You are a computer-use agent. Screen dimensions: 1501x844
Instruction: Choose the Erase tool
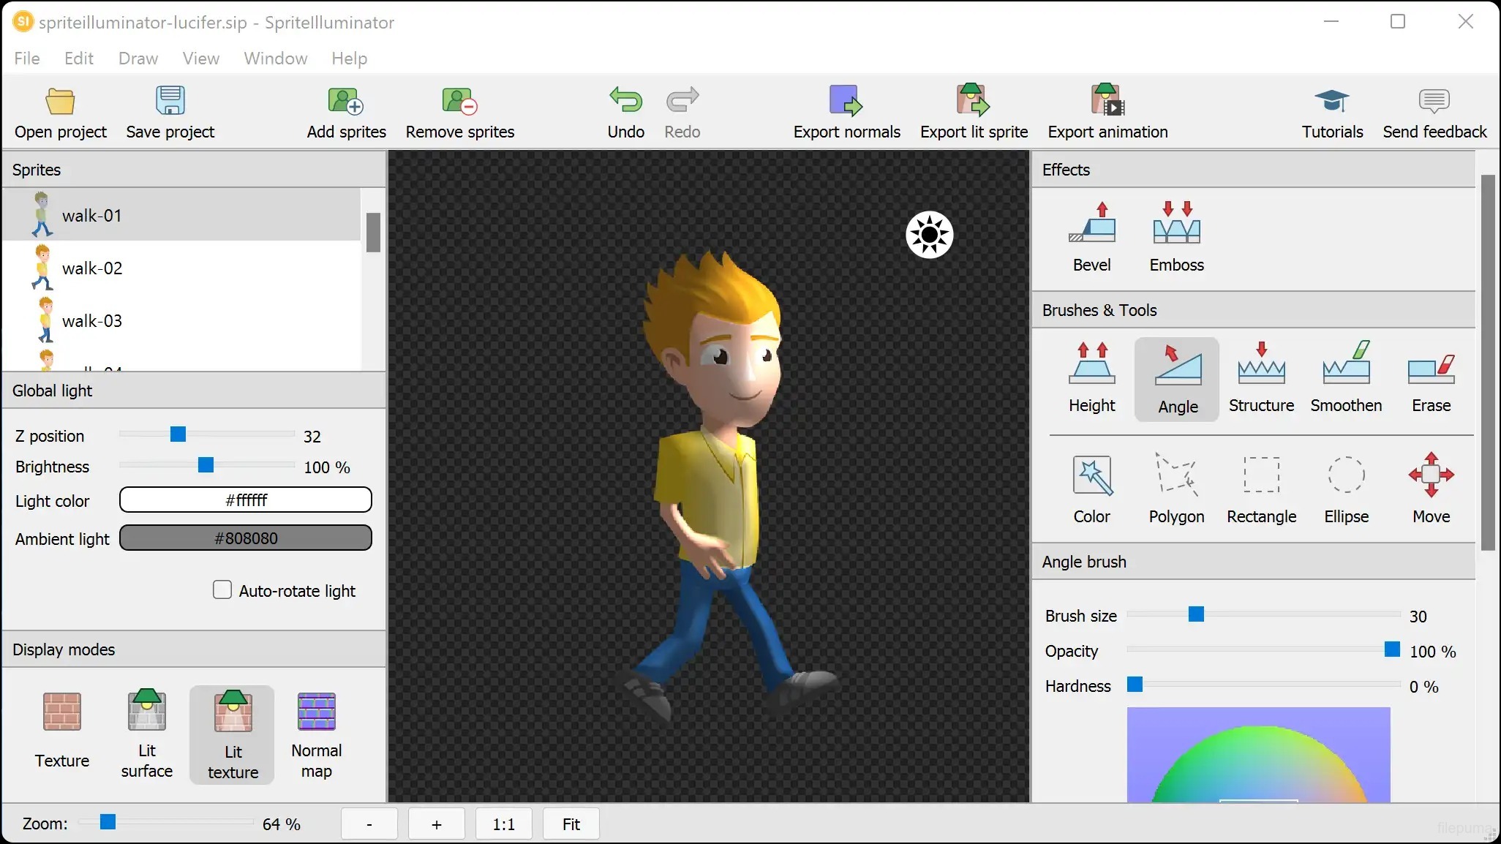1431,378
